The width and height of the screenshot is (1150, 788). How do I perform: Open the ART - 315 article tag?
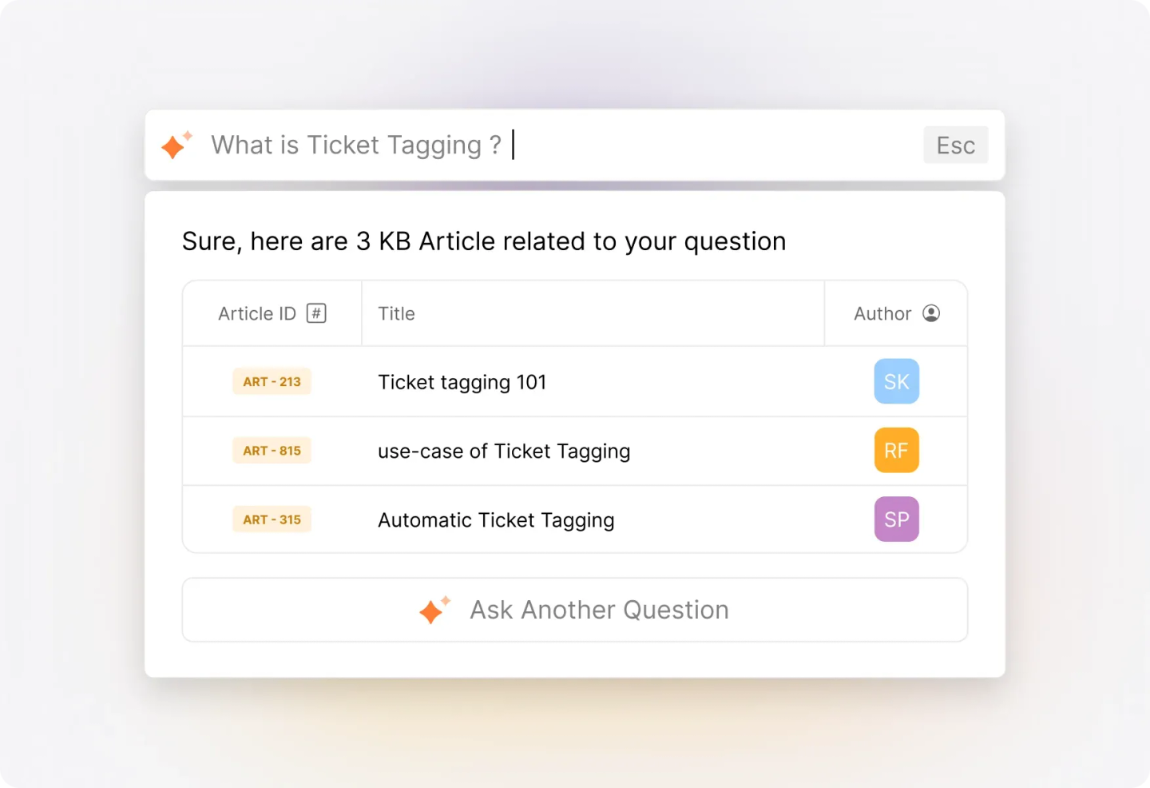pos(272,519)
